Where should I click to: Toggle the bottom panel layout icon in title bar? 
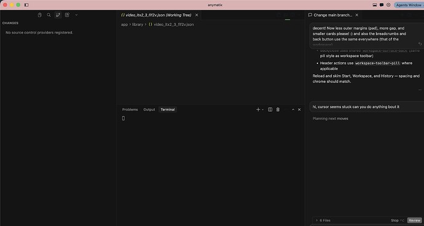click(375, 5)
